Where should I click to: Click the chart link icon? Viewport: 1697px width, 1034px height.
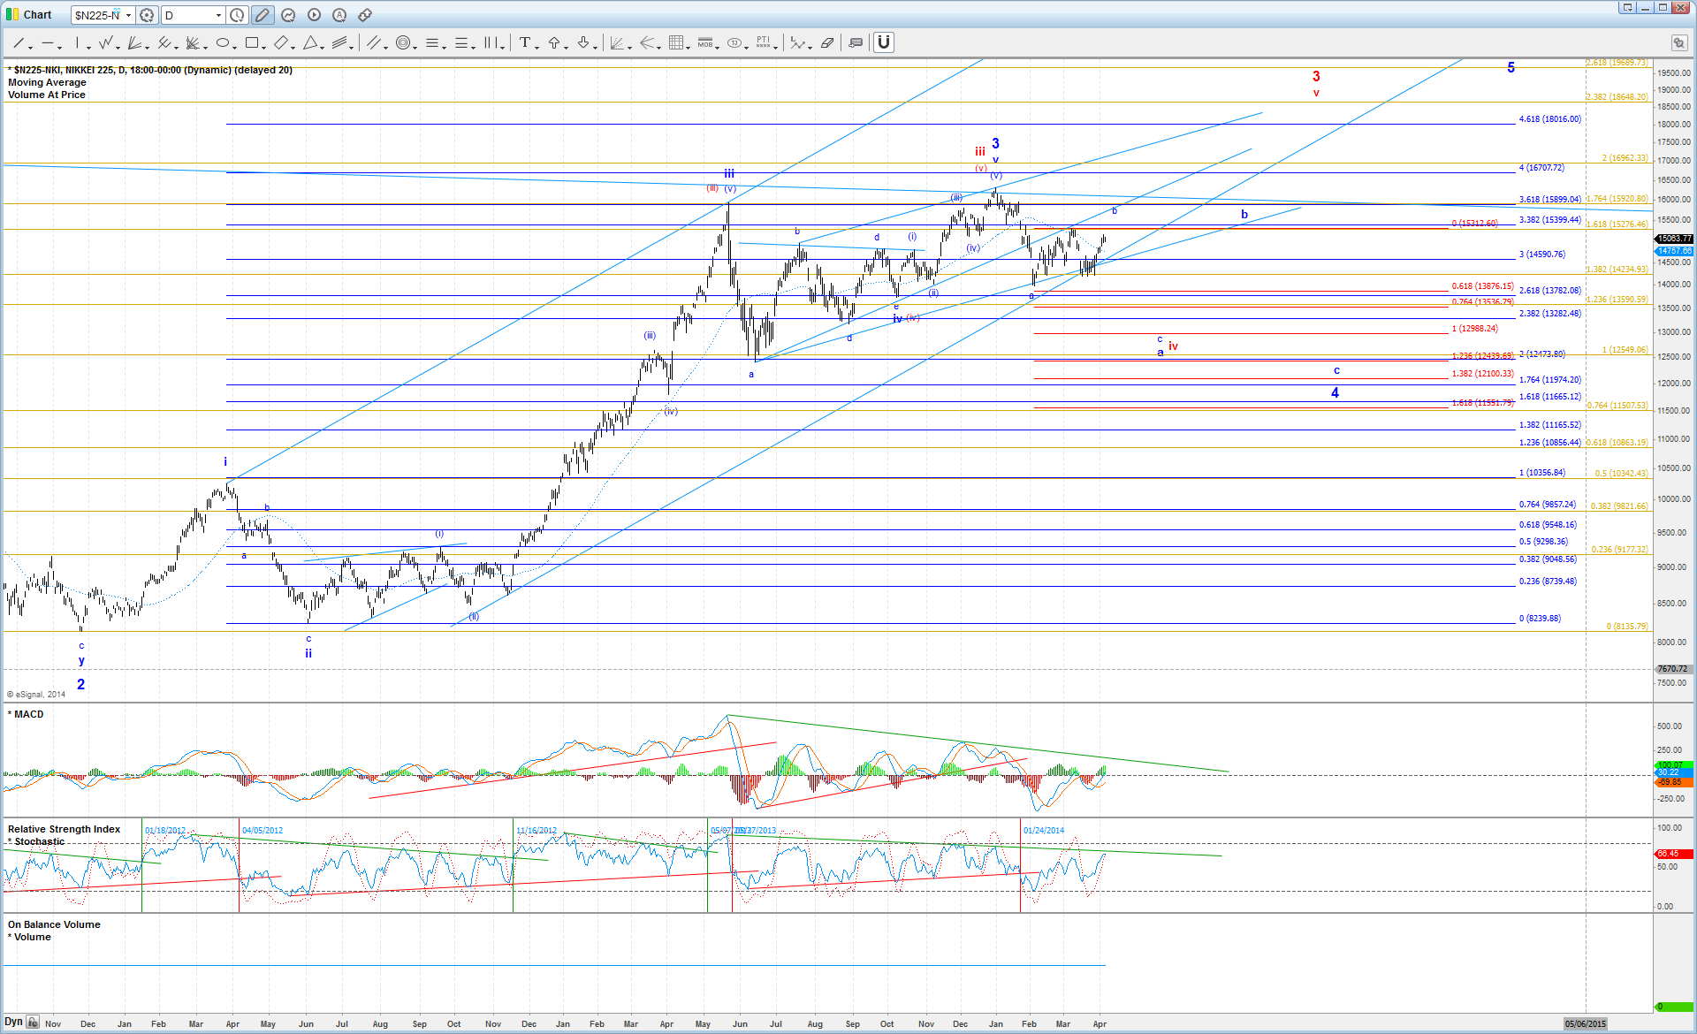365,15
